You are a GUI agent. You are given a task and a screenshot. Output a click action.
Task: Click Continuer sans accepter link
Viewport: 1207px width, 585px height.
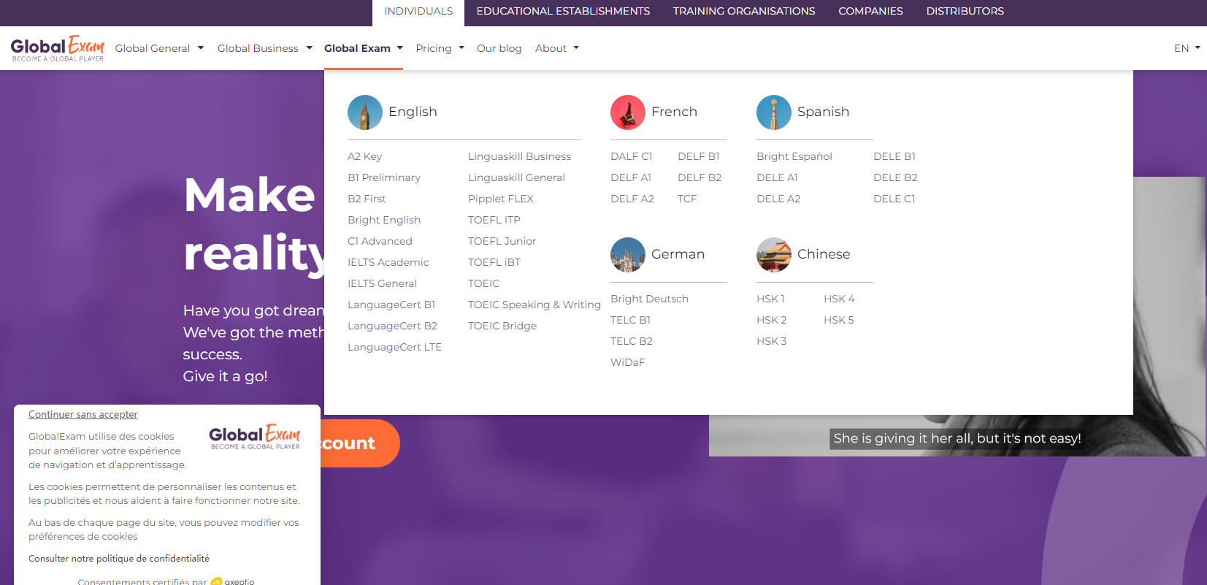pyautogui.click(x=83, y=414)
